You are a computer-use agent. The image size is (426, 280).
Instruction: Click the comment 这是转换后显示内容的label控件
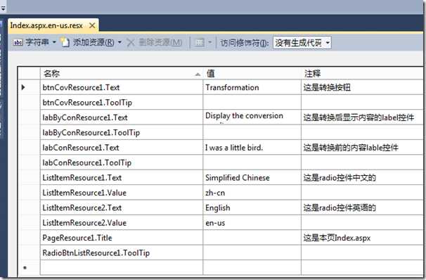click(362, 117)
